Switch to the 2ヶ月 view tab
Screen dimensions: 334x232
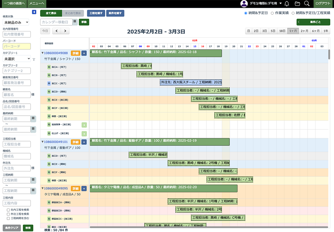[304, 31]
